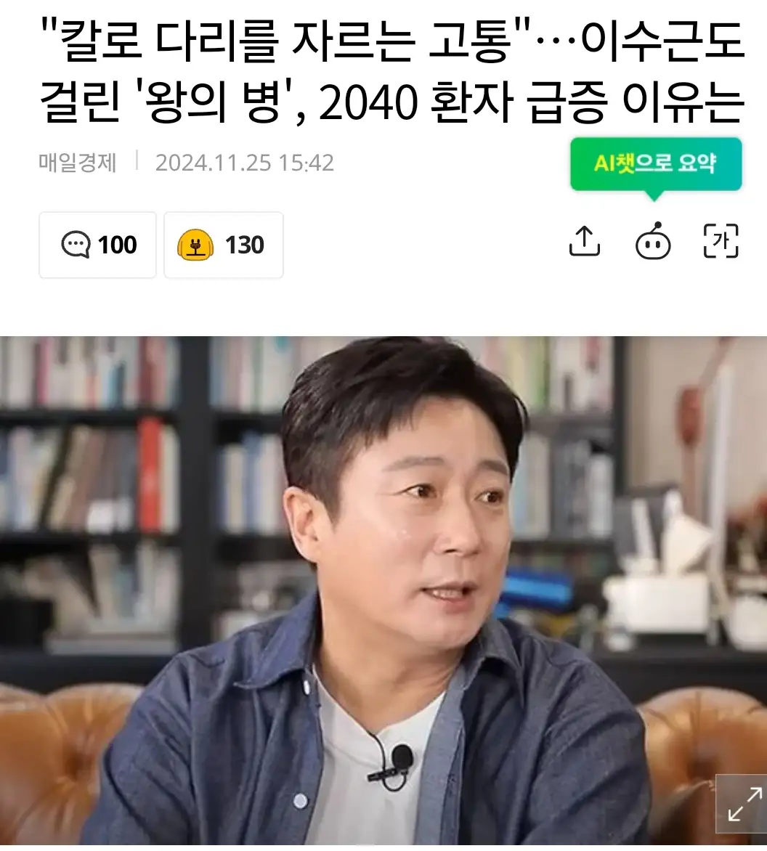Screen dimensions: 767x851
Task: Open the AI chatbot robot icon
Action: point(653,240)
